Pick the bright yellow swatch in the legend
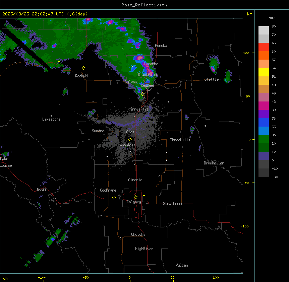The height and width of the screenshot is (282, 289). coord(264,72)
